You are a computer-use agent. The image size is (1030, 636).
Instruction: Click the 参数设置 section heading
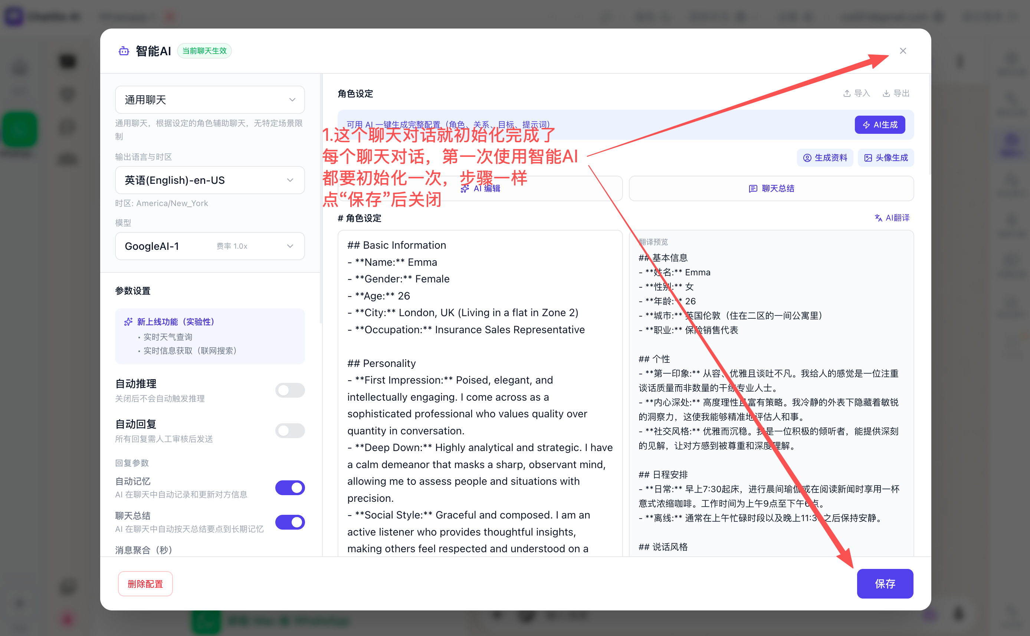[x=132, y=291]
